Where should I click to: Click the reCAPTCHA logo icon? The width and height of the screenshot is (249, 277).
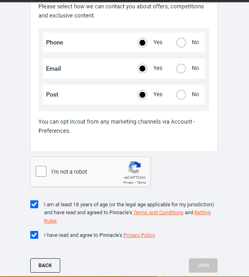135,167
